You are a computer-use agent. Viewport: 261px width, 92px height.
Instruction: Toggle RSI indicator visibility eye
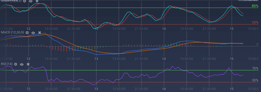[x=22, y=64]
